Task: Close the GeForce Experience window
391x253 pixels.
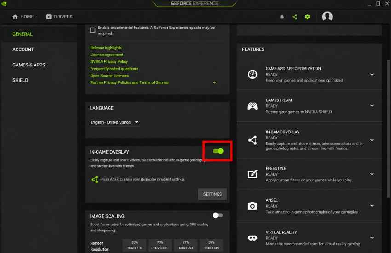Action: [387, 4]
